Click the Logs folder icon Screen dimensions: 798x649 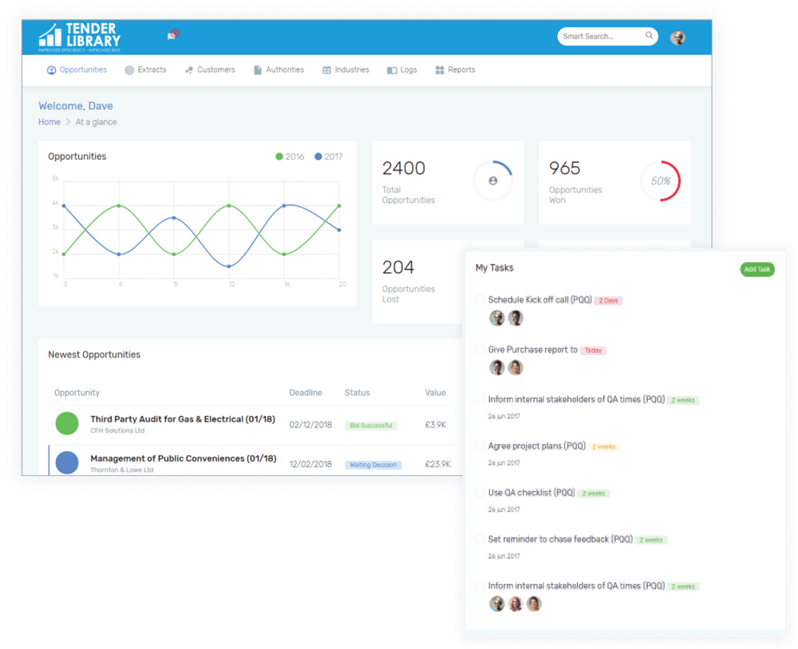coord(392,70)
